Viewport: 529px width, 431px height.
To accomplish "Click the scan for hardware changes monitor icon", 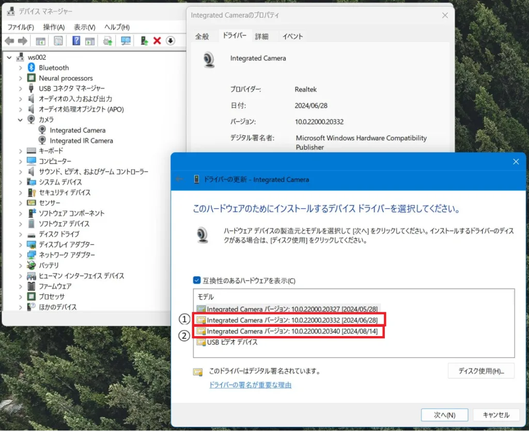I will tap(126, 41).
